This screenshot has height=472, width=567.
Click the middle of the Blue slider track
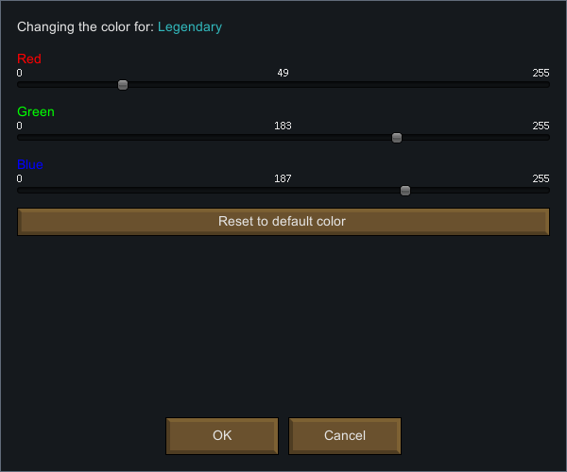tap(283, 191)
